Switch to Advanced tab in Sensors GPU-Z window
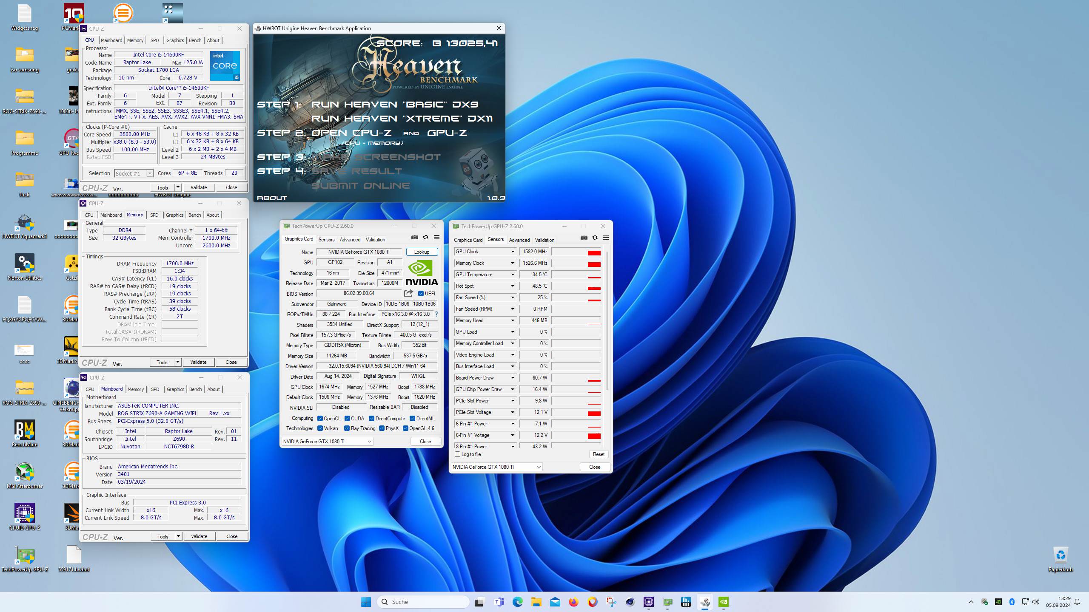The height and width of the screenshot is (612, 1089). click(x=519, y=240)
